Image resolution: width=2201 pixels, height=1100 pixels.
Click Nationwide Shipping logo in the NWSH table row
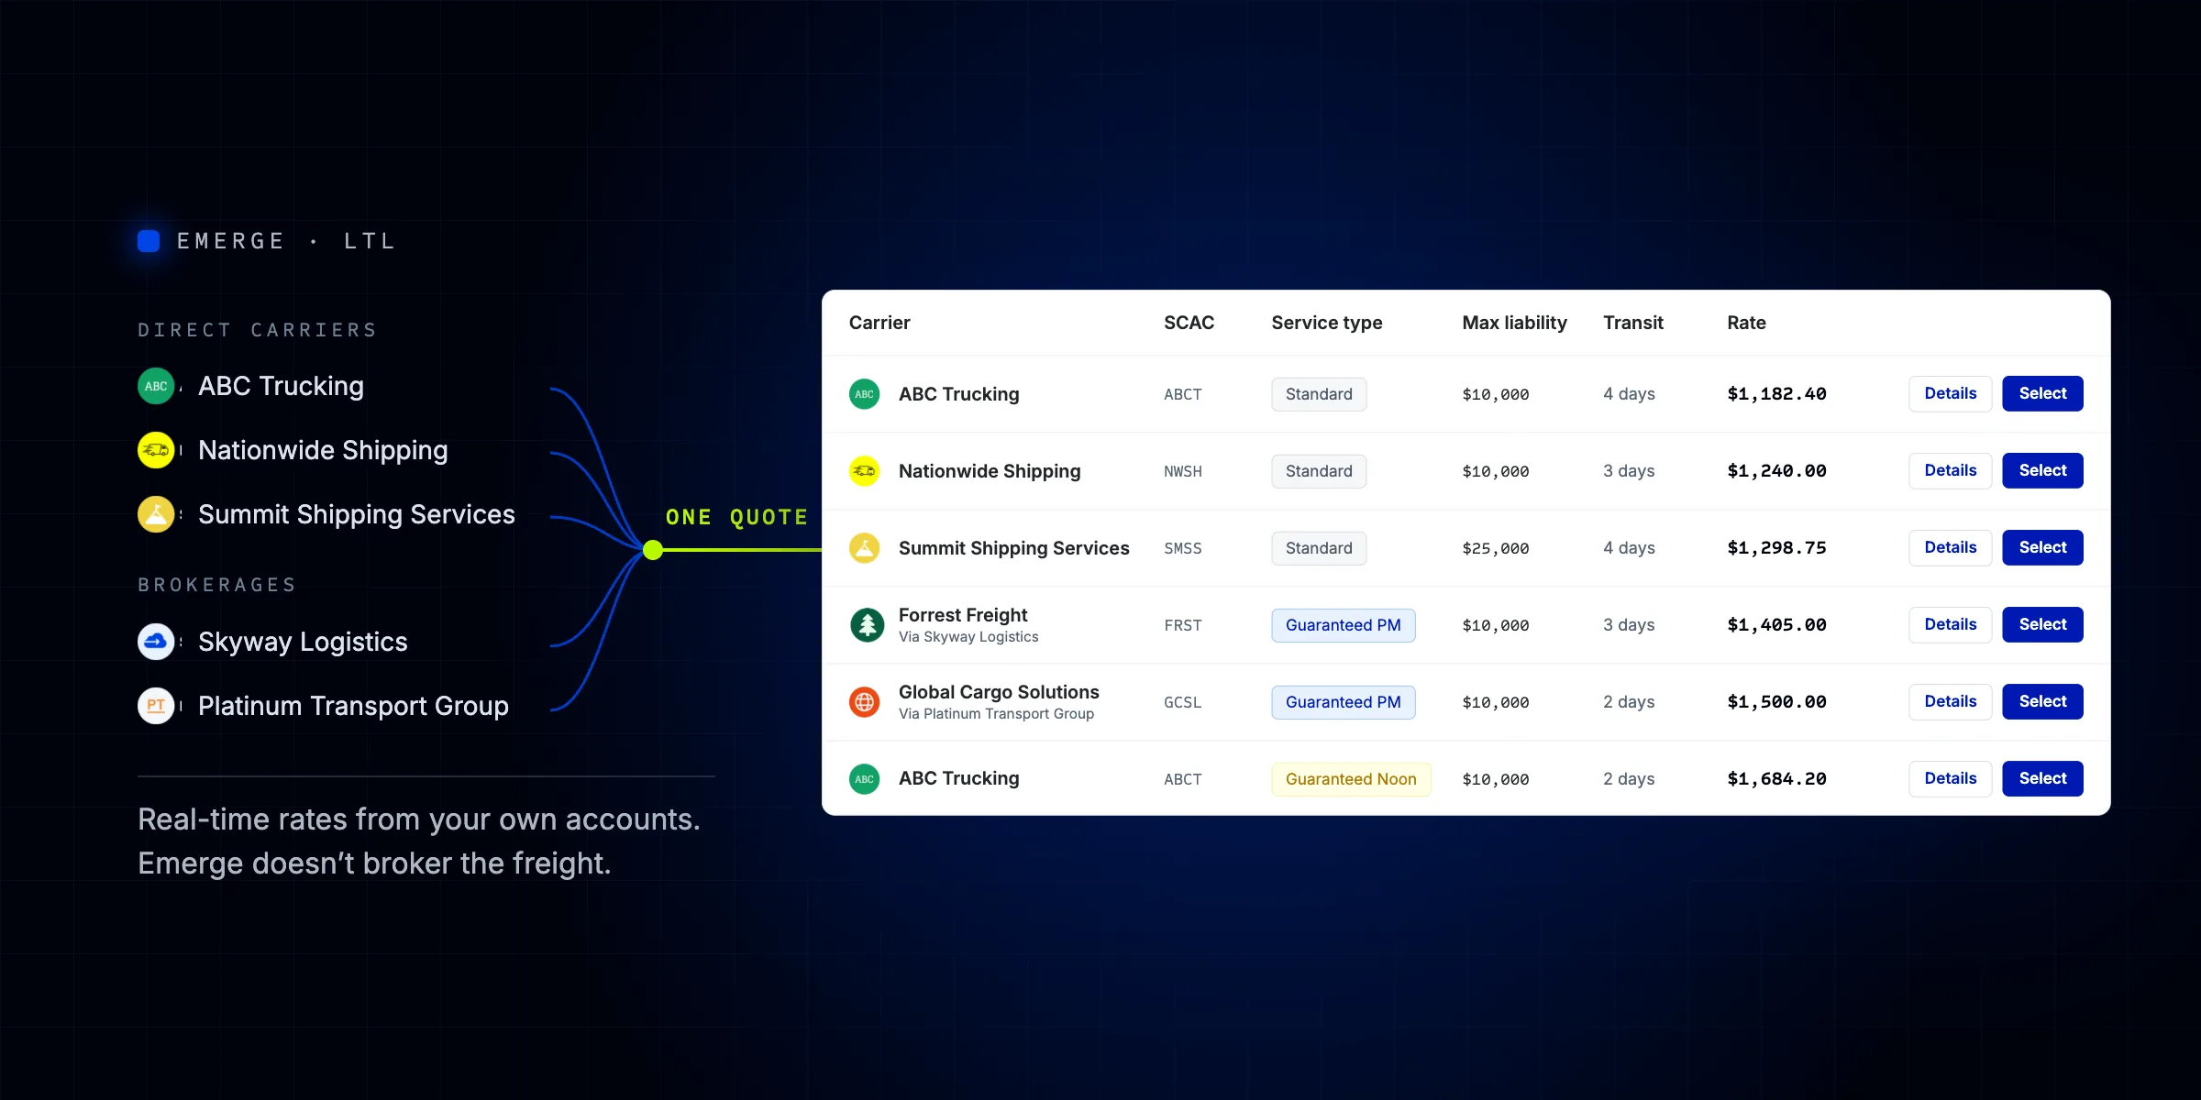[864, 471]
